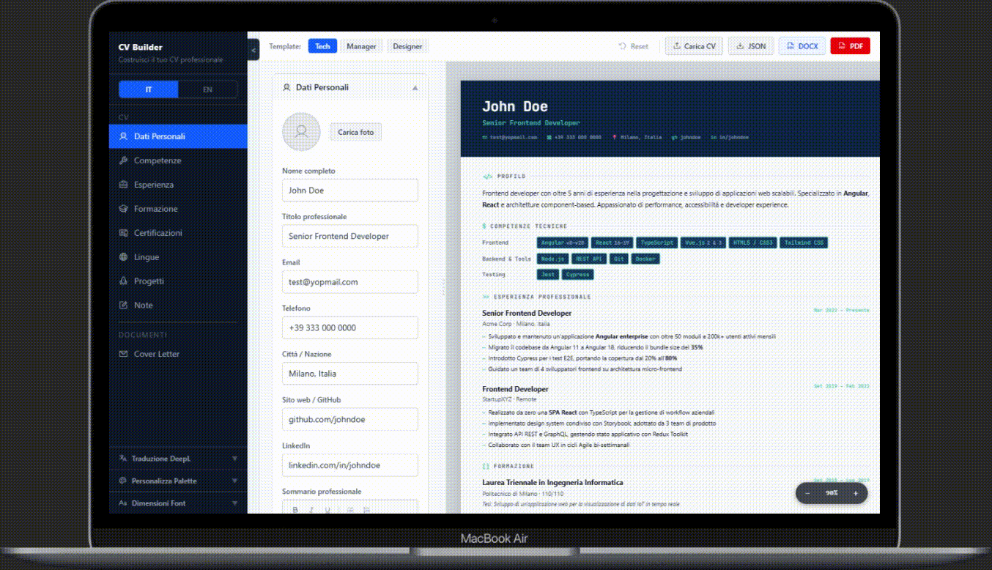This screenshot has width=992, height=570.
Task: Open the Progetti icon in sidebar
Action: coord(123,281)
